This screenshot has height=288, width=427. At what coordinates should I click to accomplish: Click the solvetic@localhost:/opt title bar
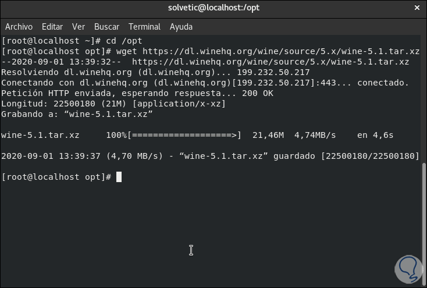click(213, 8)
